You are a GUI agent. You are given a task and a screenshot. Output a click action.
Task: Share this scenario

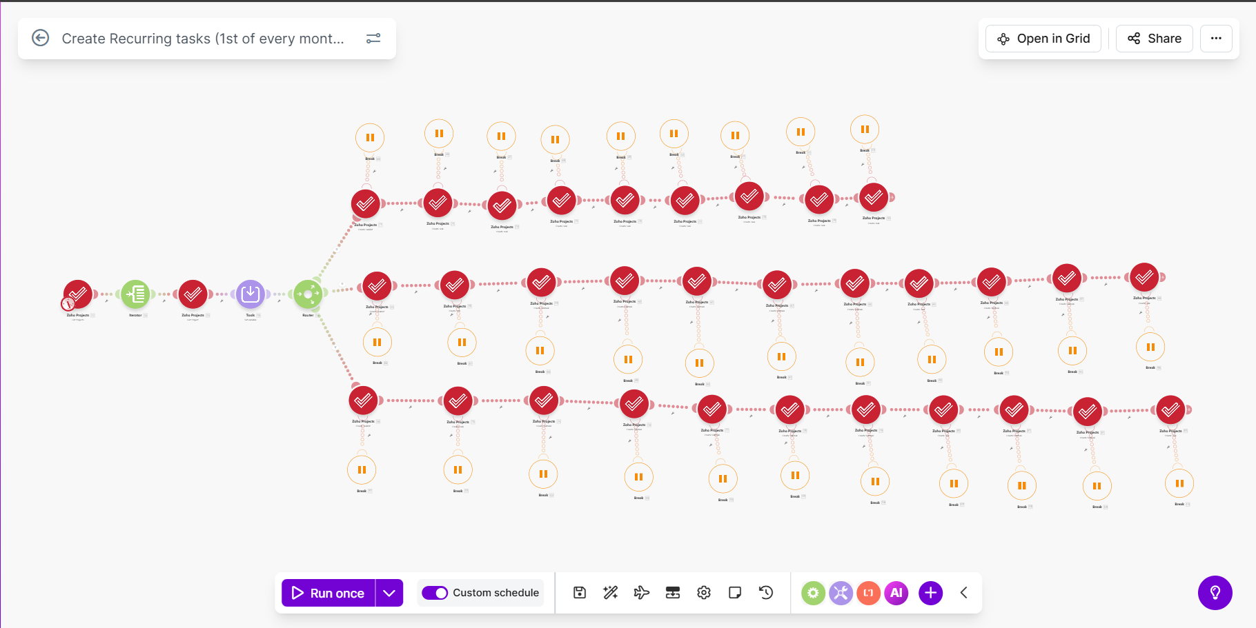(1154, 39)
